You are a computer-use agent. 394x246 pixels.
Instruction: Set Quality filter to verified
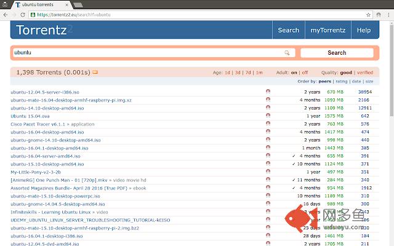pyautogui.click(x=365, y=73)
